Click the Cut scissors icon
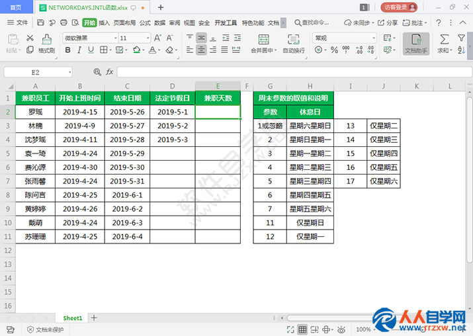The image size is (473, 336). [x=30, y=38]
